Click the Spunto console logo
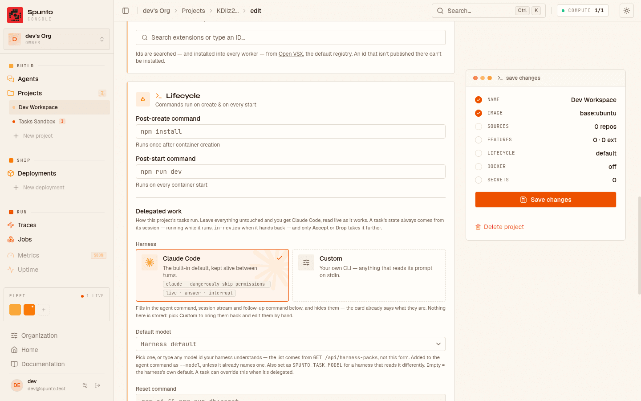641x401 pixels. [15, 15]
